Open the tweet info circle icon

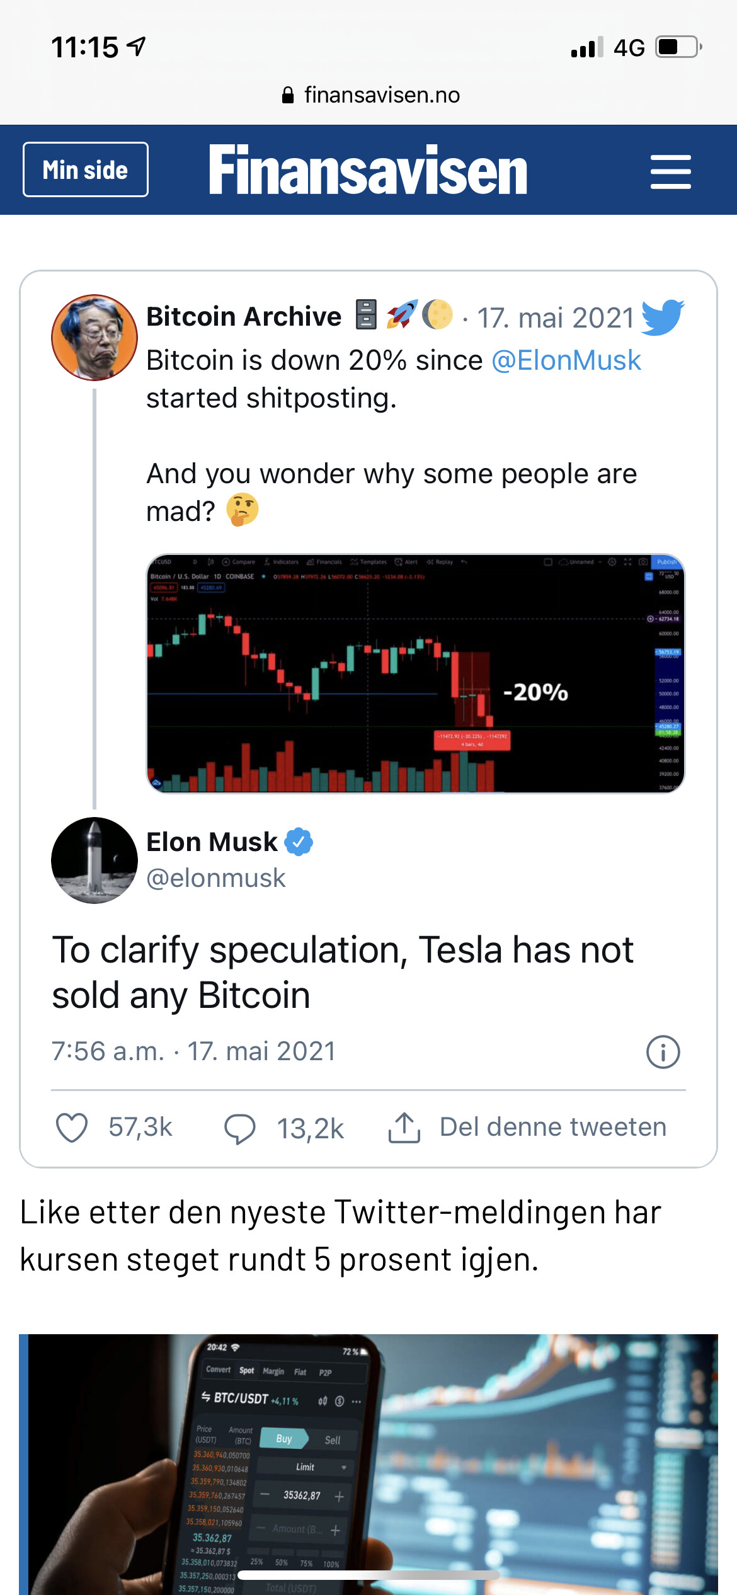tap(663, 1052)
